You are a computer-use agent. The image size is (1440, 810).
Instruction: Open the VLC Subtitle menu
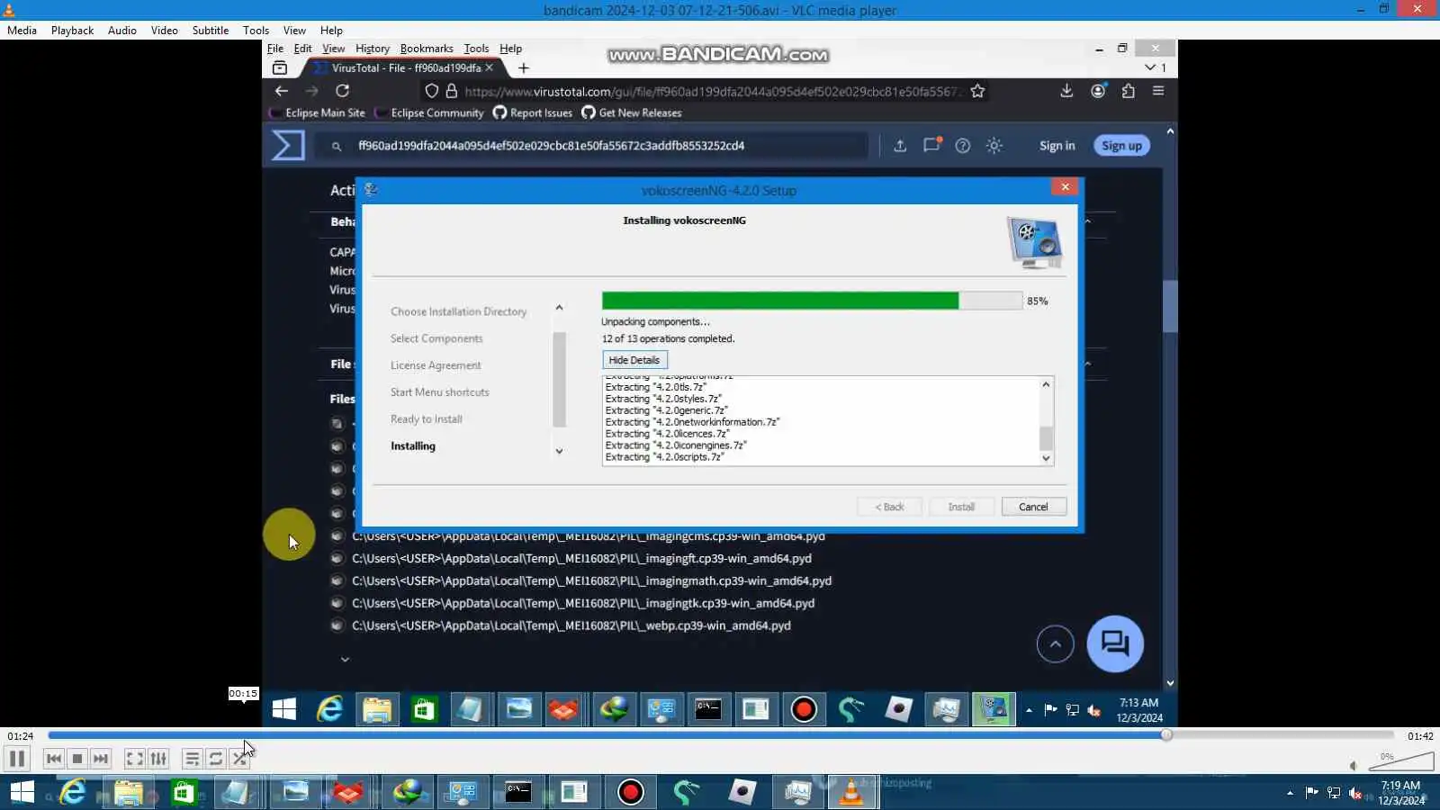pyautogui.click(x=211, y=30)
